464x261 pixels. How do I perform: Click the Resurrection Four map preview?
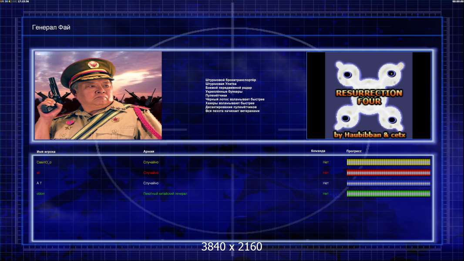click(x=369, y=95)
